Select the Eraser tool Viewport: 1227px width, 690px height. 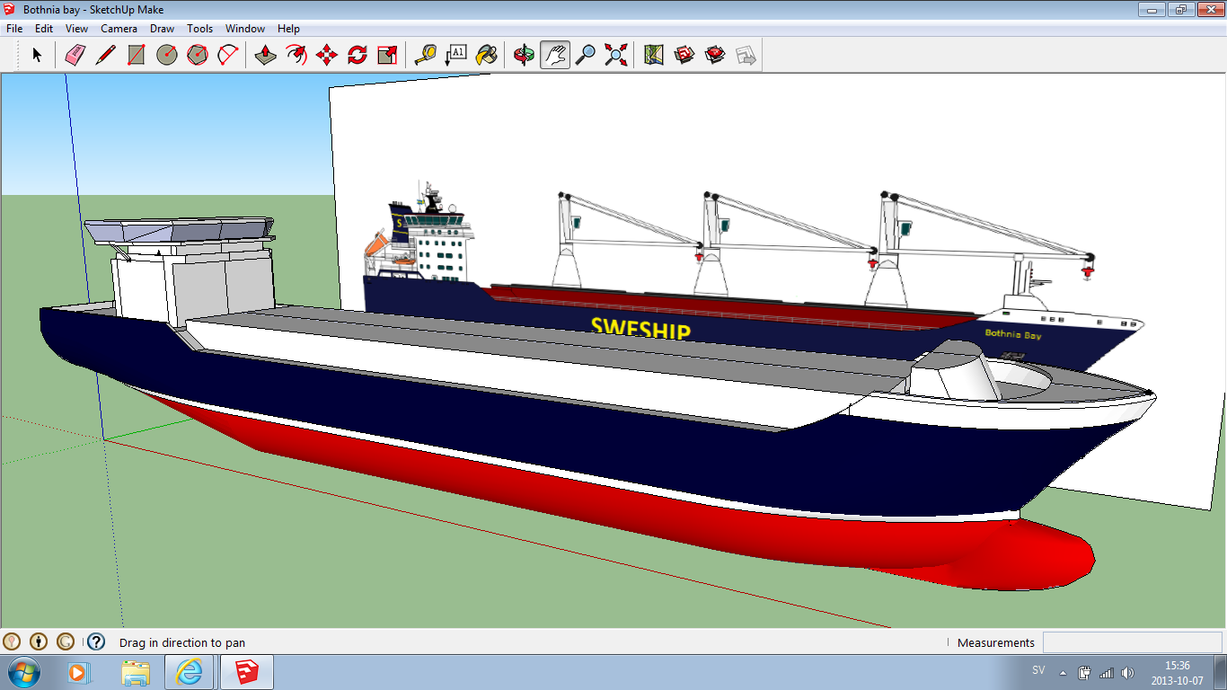75,55
